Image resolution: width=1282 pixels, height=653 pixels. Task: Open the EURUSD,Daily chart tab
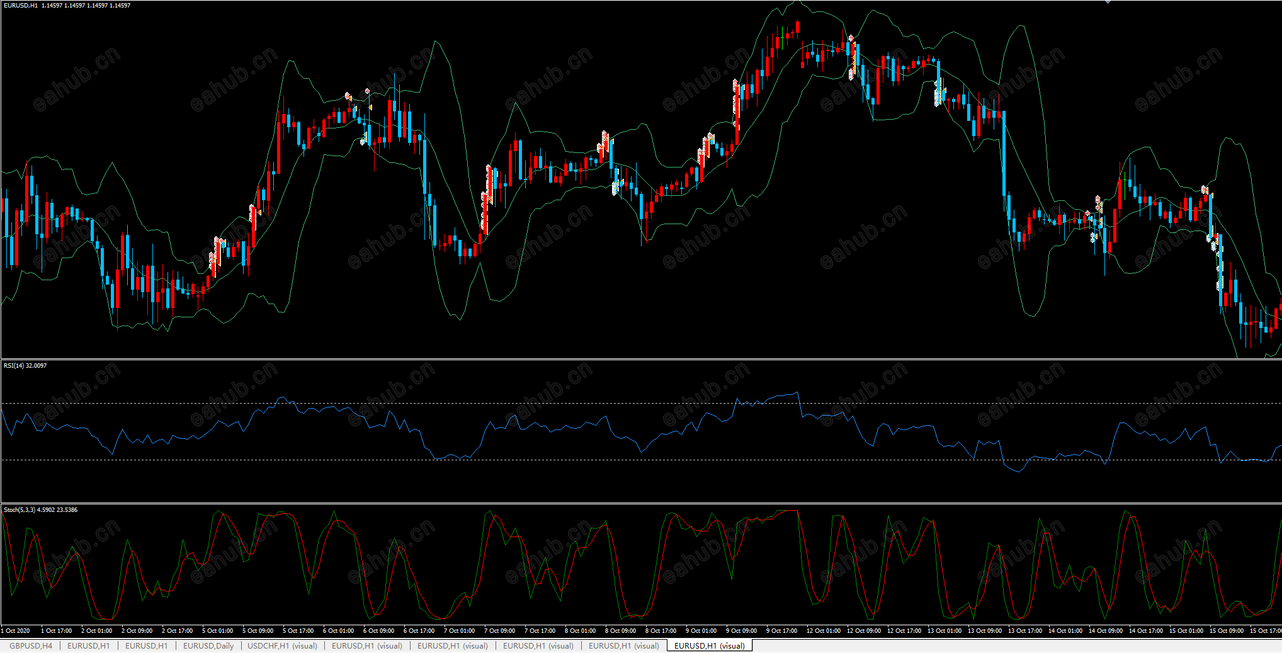pos(208,645)
